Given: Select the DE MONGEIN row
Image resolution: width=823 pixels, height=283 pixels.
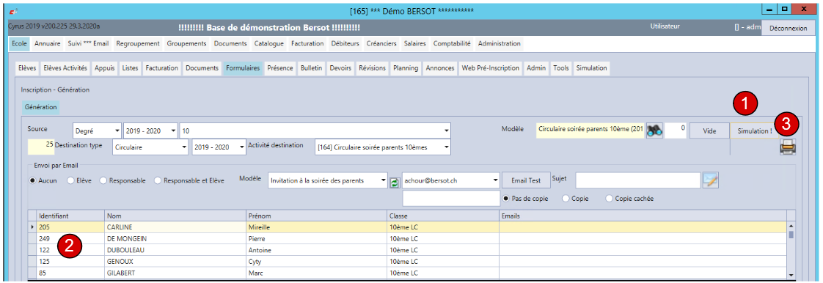Looking at the screenshot, I should coord(407,238).
